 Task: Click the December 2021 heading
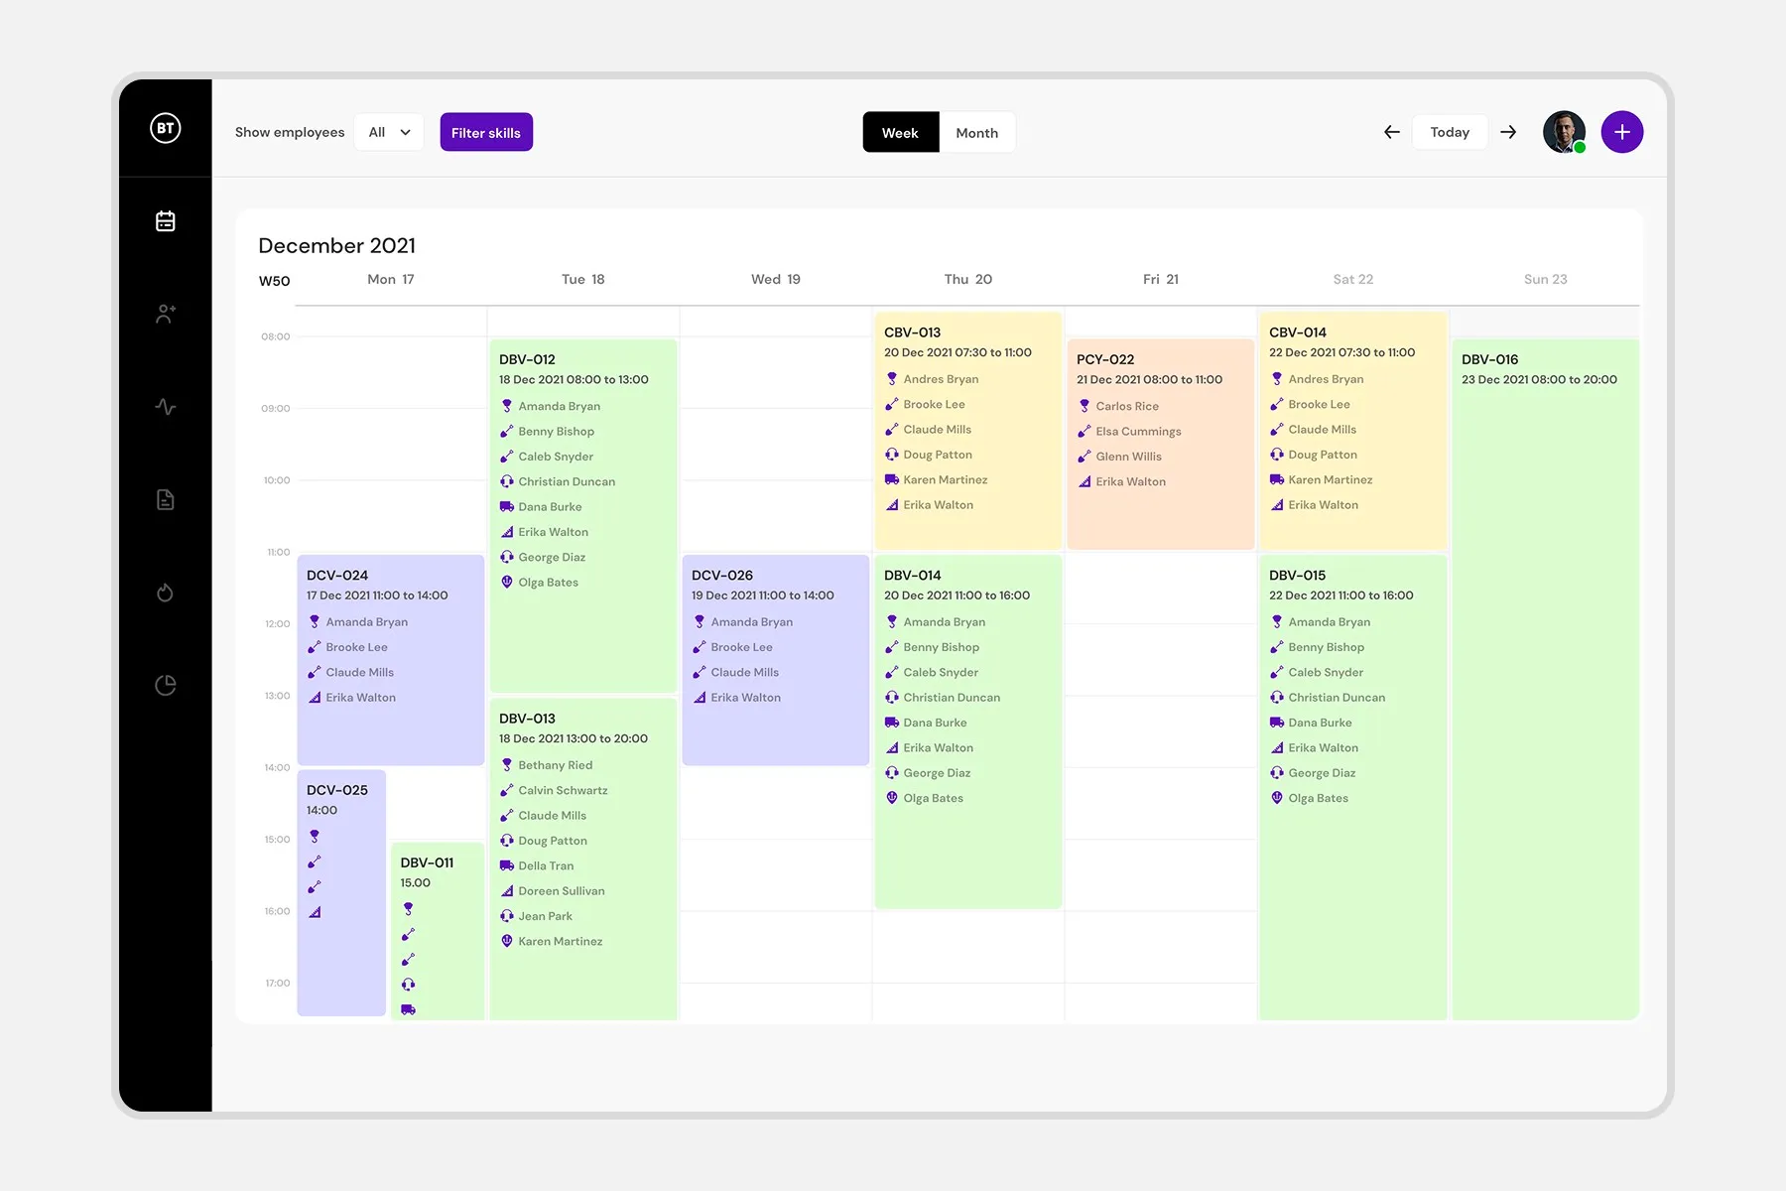337,245
